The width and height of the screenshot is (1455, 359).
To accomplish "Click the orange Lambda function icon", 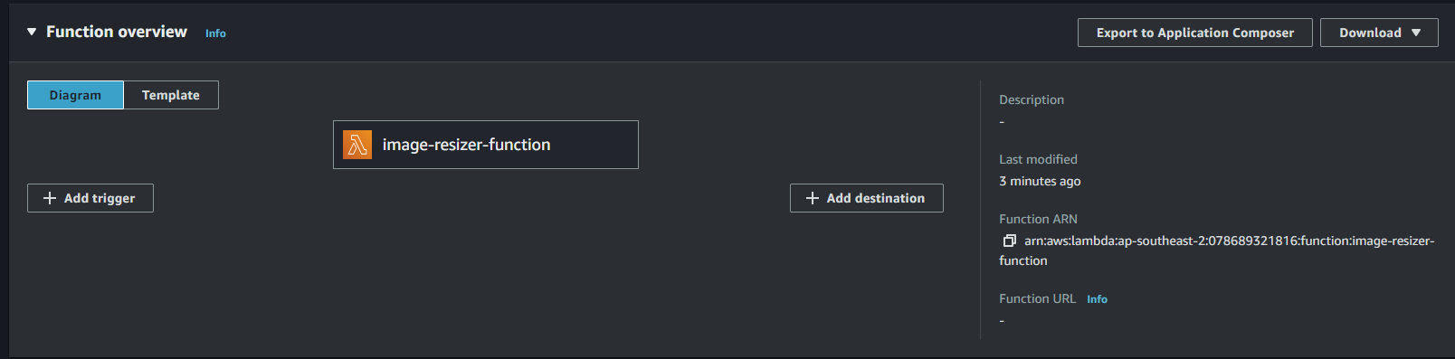I will point(357,145).
